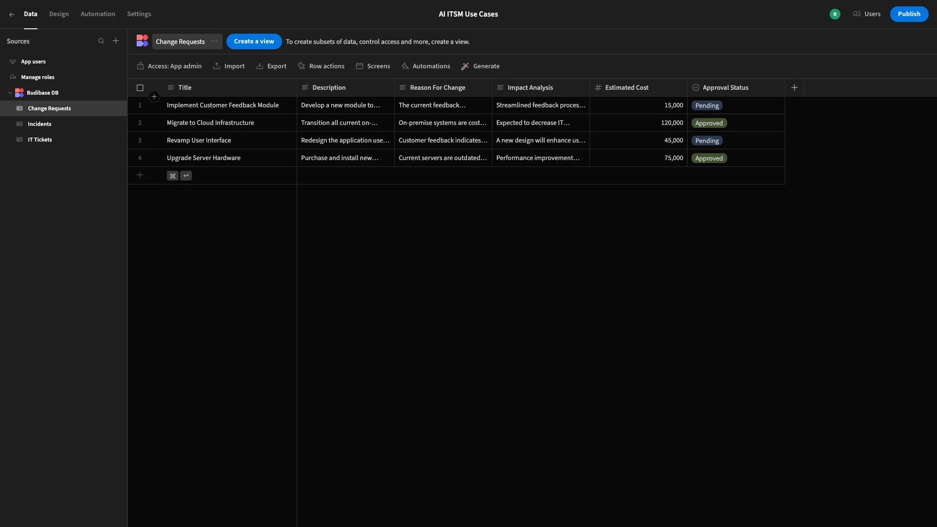Click the 45,000 estimated cost cell
Image resolution: width=937 pixels, height=527 pixels.
point(638,141)
